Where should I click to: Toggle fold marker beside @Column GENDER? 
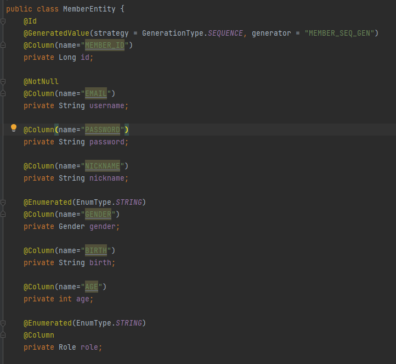coord(3,214)
